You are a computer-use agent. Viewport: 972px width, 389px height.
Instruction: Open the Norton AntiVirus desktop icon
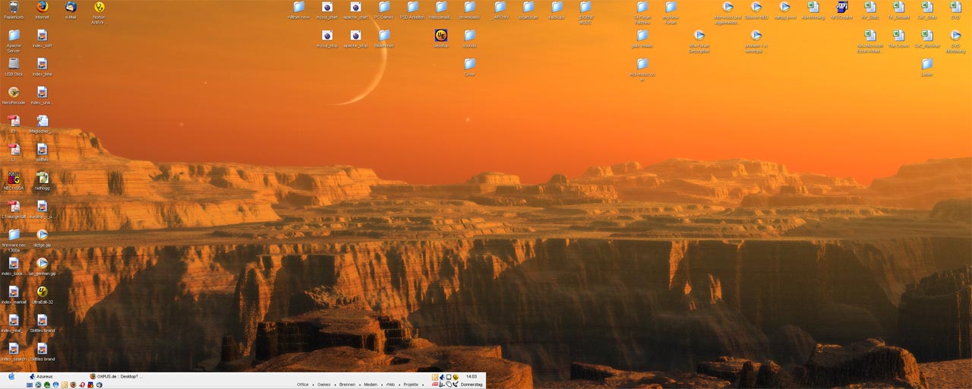click(x=99, y=7)
